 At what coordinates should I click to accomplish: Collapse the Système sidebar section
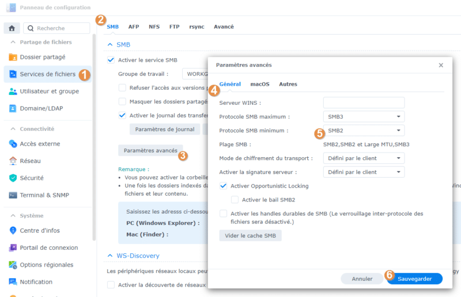13,215
